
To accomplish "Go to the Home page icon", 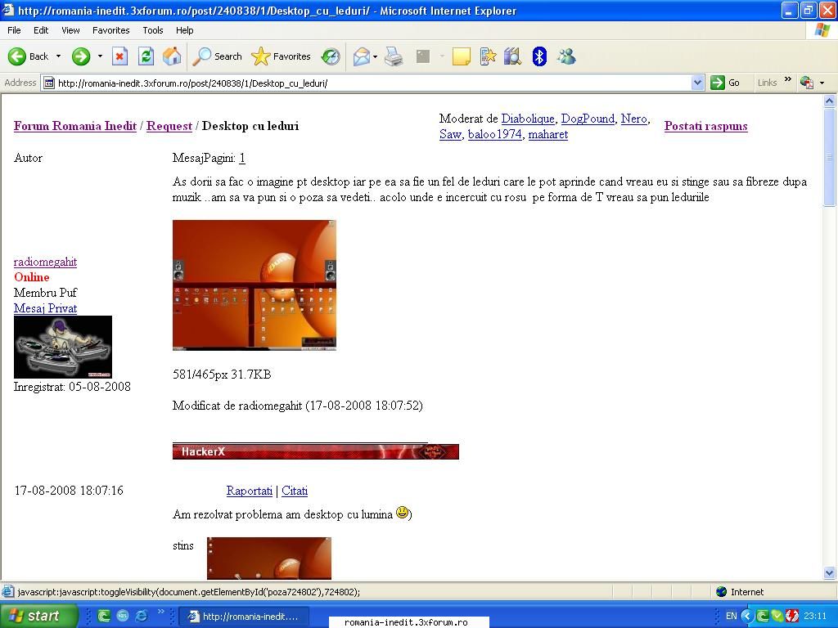I will coord(172,56).
